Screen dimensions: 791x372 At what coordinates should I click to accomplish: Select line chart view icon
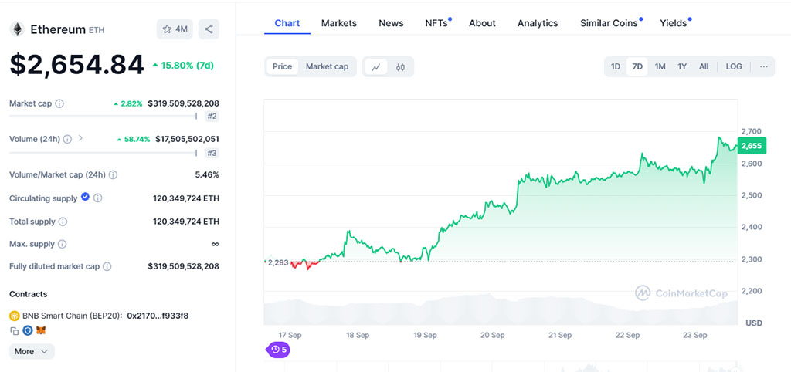point(376,66)
